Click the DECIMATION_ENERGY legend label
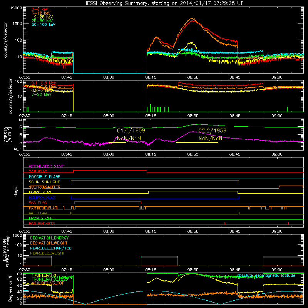This screenshot has width=308, height=308. [x=49, y=238]
